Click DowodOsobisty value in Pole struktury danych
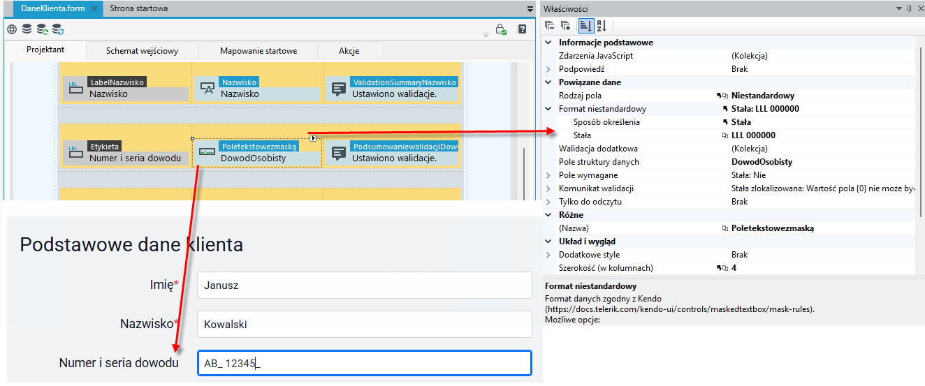The height and width of the screenshot is (386, 925). click(762, 162)
